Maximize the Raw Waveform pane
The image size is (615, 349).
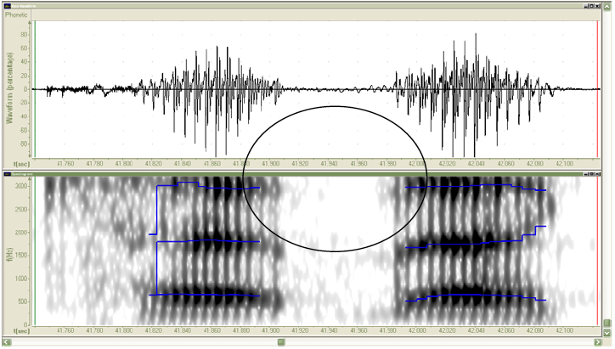click(591, 6)
